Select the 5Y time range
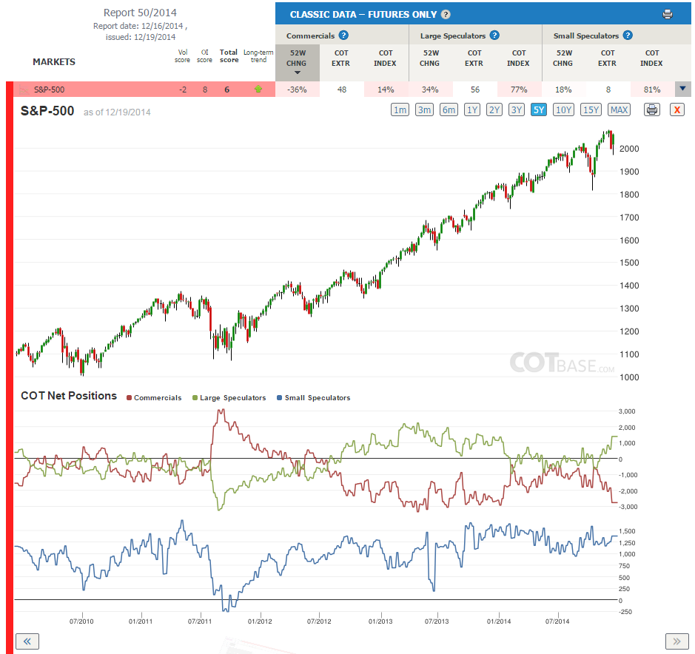 pyautogui.click(x=539, y=110)
